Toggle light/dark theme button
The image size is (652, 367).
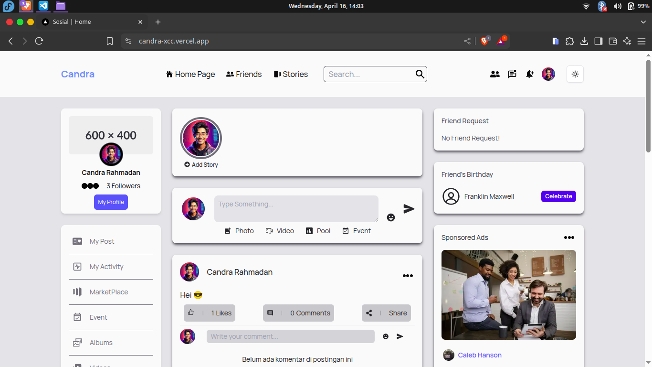click(x=575, y=74)
